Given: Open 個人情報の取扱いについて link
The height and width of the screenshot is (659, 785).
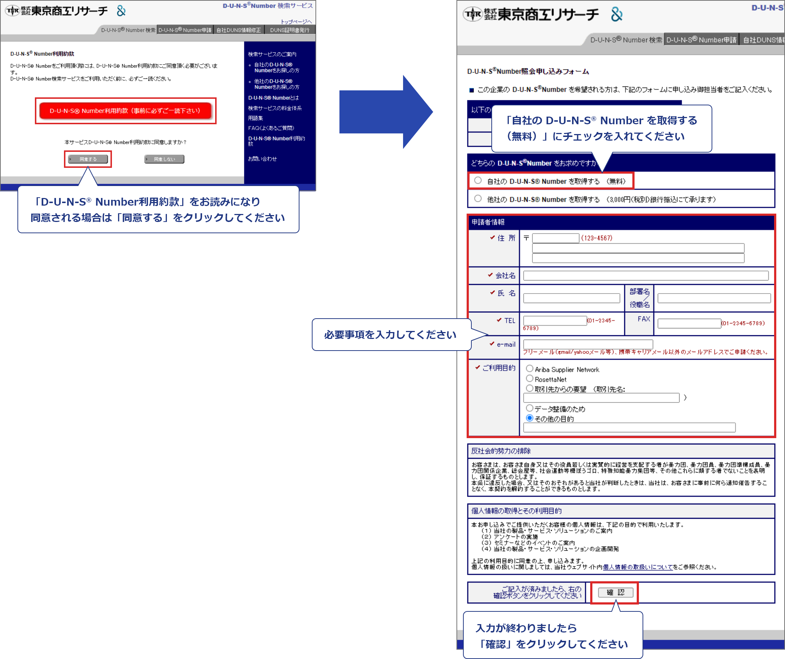Looking at the screenshot, I should coord(638,567).
